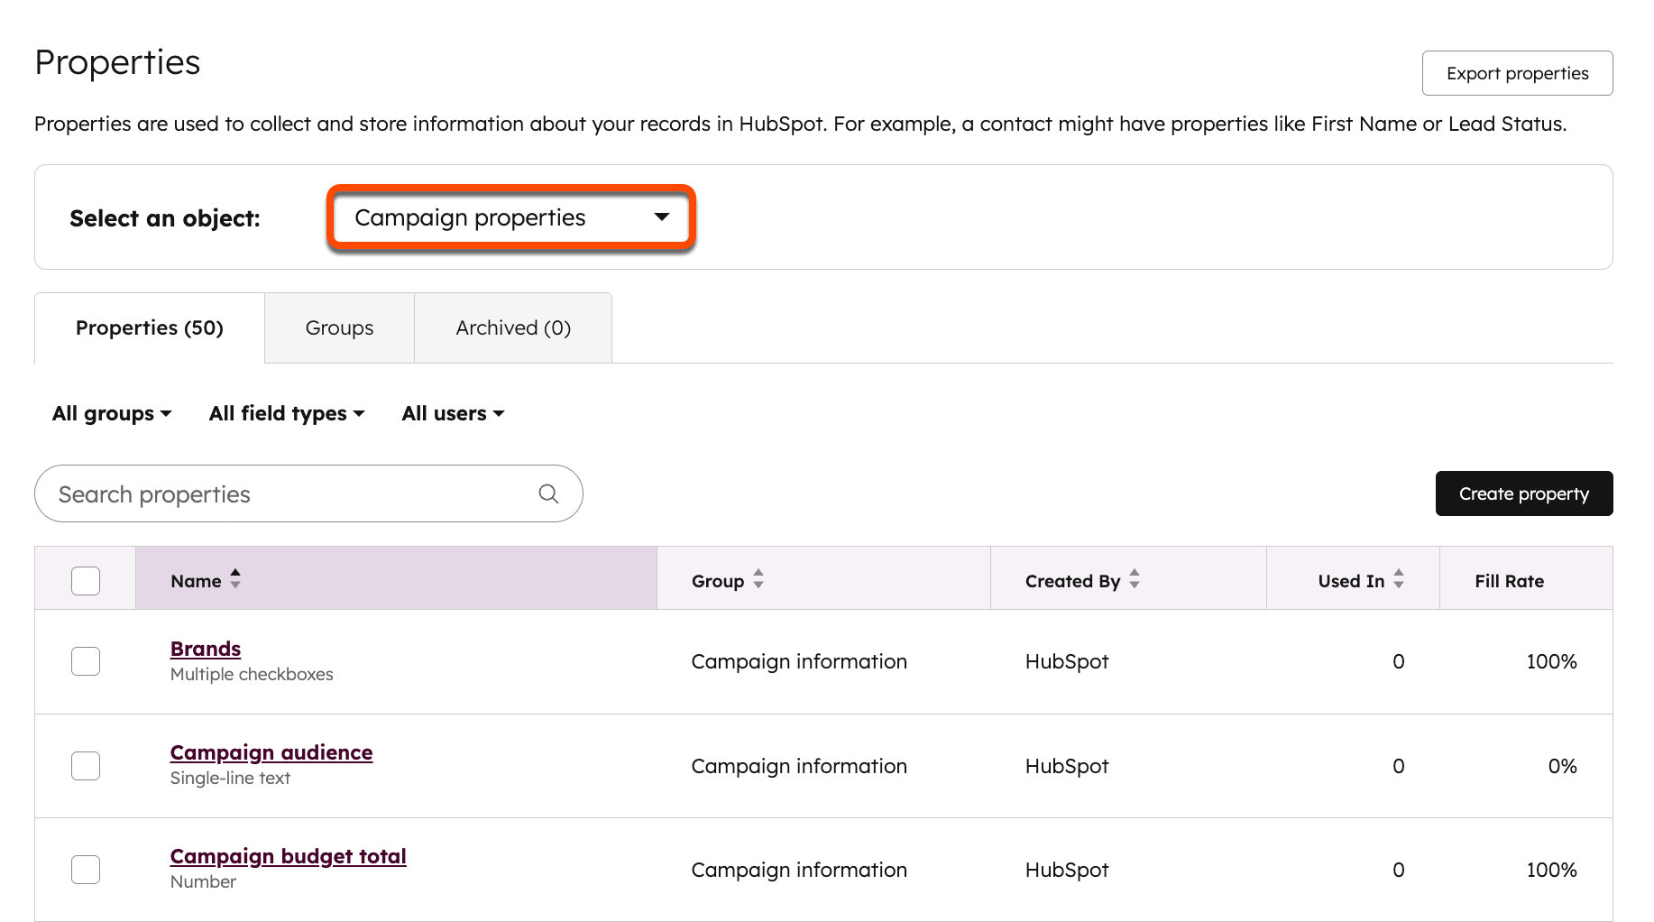Open the Brands property link
This screenshot has height=922, width=1654.
[x=205, y=648]
